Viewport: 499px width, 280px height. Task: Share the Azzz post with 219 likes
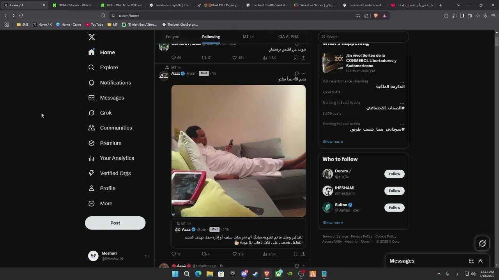(303, 254)
